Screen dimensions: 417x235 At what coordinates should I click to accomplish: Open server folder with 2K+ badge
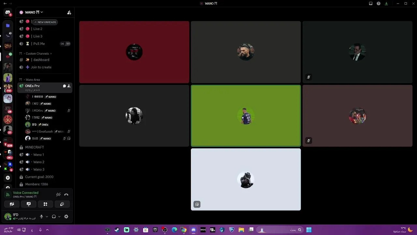[8, 154]
